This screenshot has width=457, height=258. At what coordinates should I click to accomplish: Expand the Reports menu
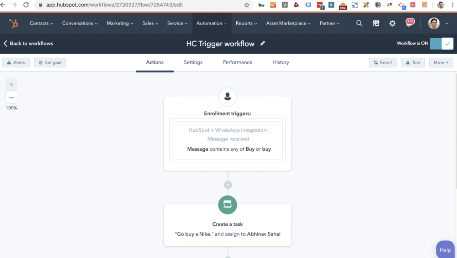tap(246, 23)
